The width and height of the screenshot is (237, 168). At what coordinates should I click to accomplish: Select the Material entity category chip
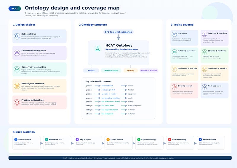111,71
